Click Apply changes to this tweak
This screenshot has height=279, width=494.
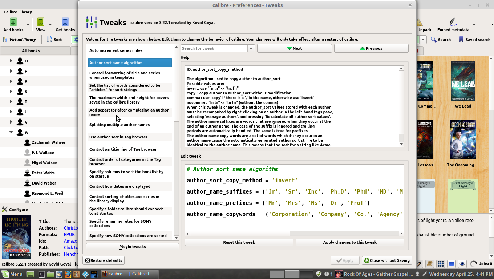[350, 242]
